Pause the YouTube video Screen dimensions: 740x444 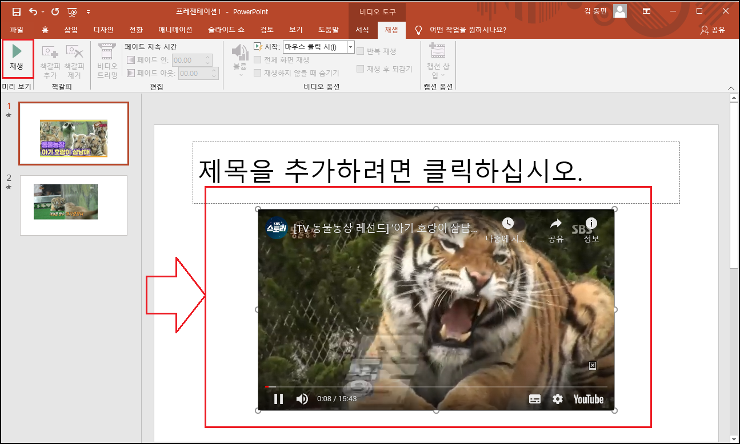278,399
